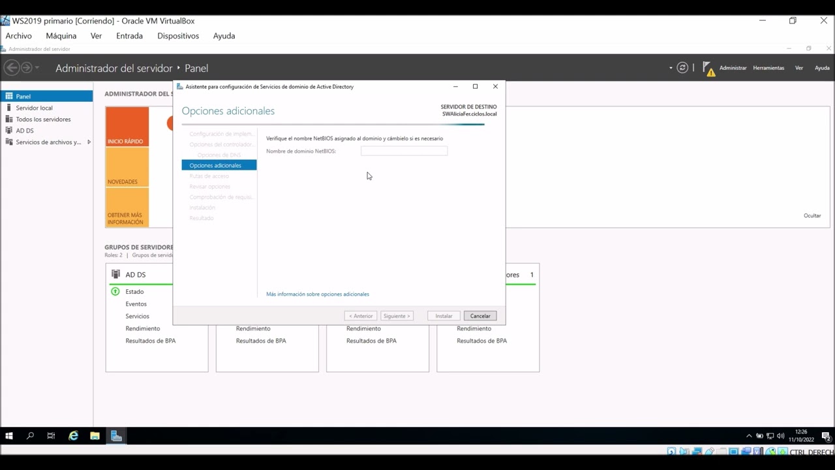Open Resultados de BPA in AD DS tile
Screen dimensions: 835x470
coord(151,341)
